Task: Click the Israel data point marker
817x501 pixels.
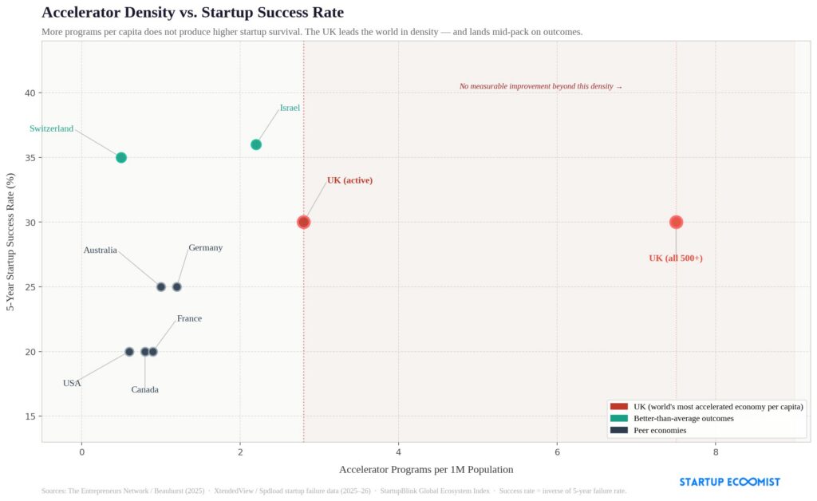Action: (x=256, y=144)
